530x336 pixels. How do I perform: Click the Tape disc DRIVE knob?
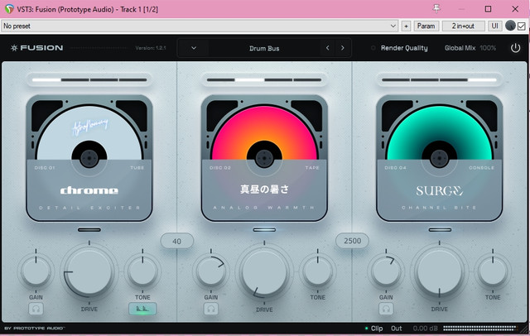[x=264, y=271]
